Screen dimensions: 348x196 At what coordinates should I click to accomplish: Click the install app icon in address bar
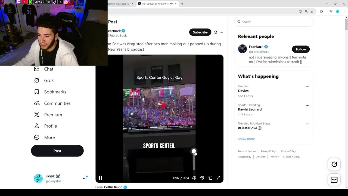point(300,11)
